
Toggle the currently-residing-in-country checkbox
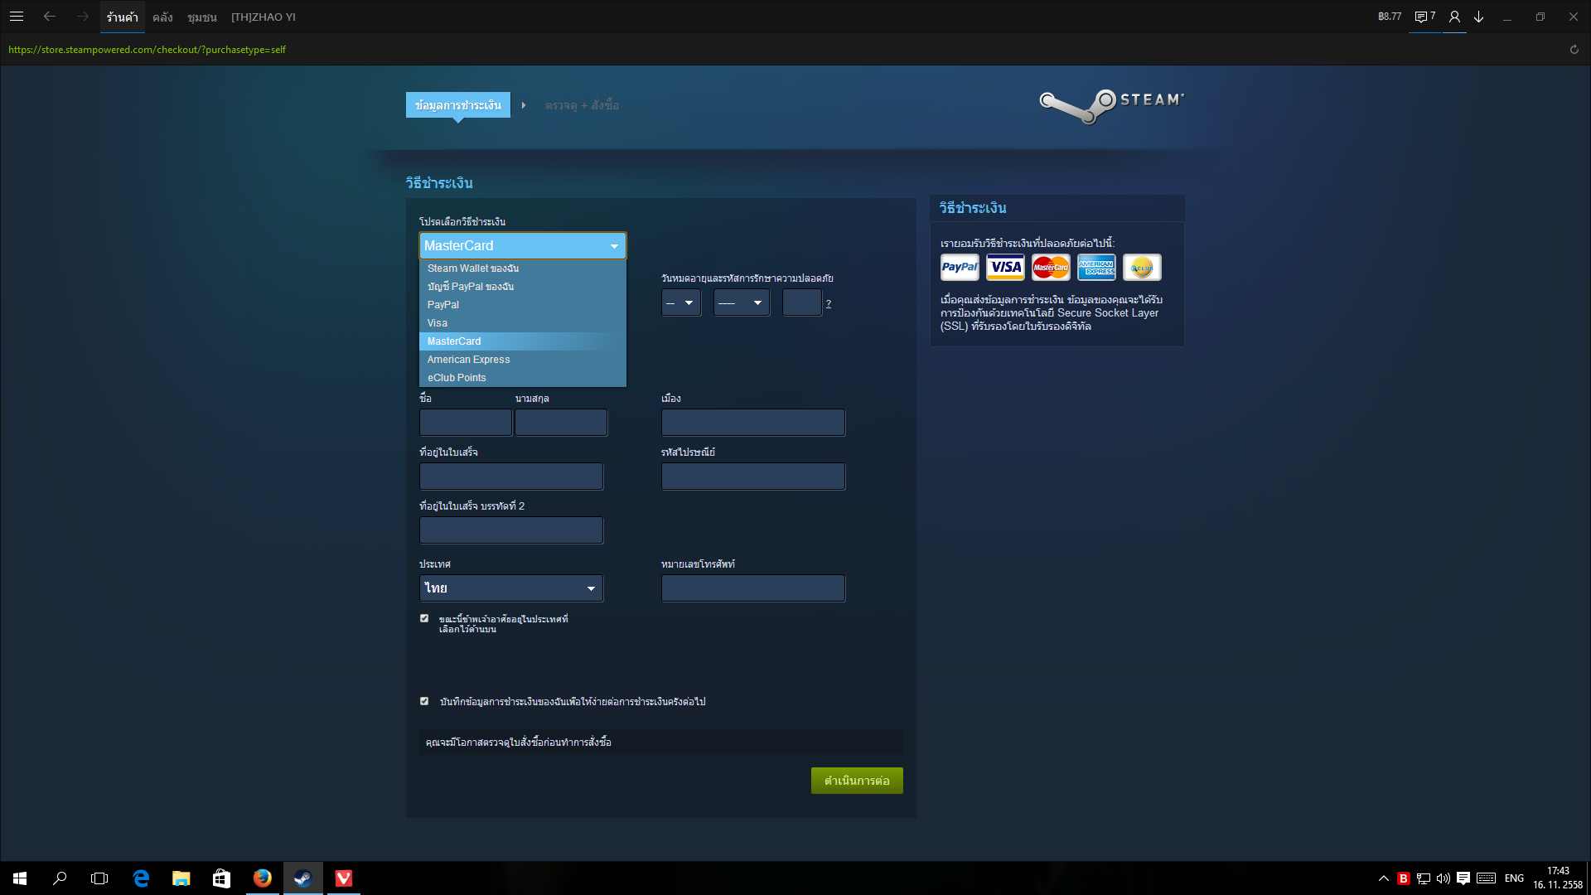point(424,618)
